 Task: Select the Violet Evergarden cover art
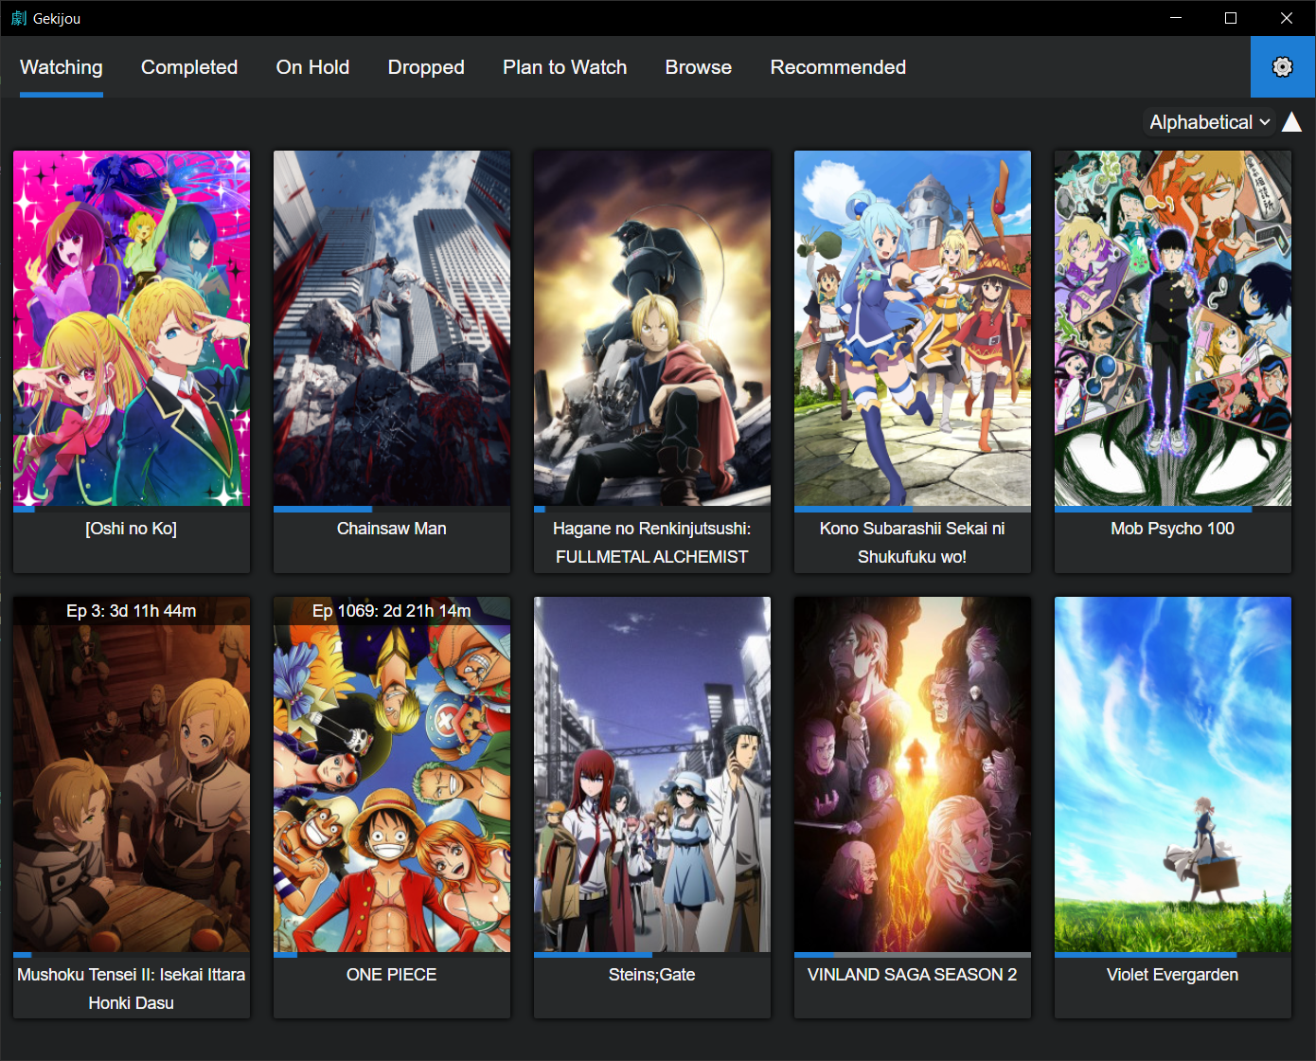point(1173,774)
